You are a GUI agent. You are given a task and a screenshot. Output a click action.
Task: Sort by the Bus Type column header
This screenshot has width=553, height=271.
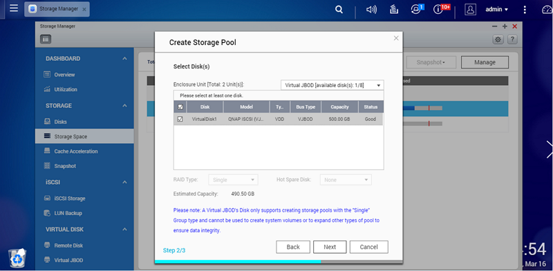(306, 107)
